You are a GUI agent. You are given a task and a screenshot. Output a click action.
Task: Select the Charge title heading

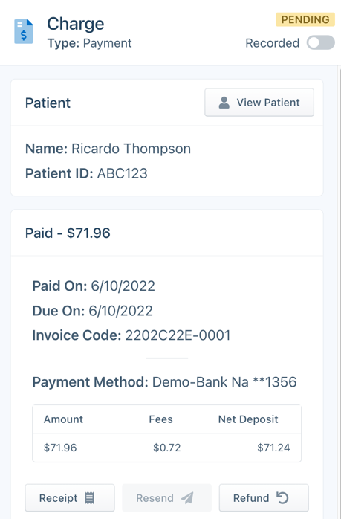[76, 24]
